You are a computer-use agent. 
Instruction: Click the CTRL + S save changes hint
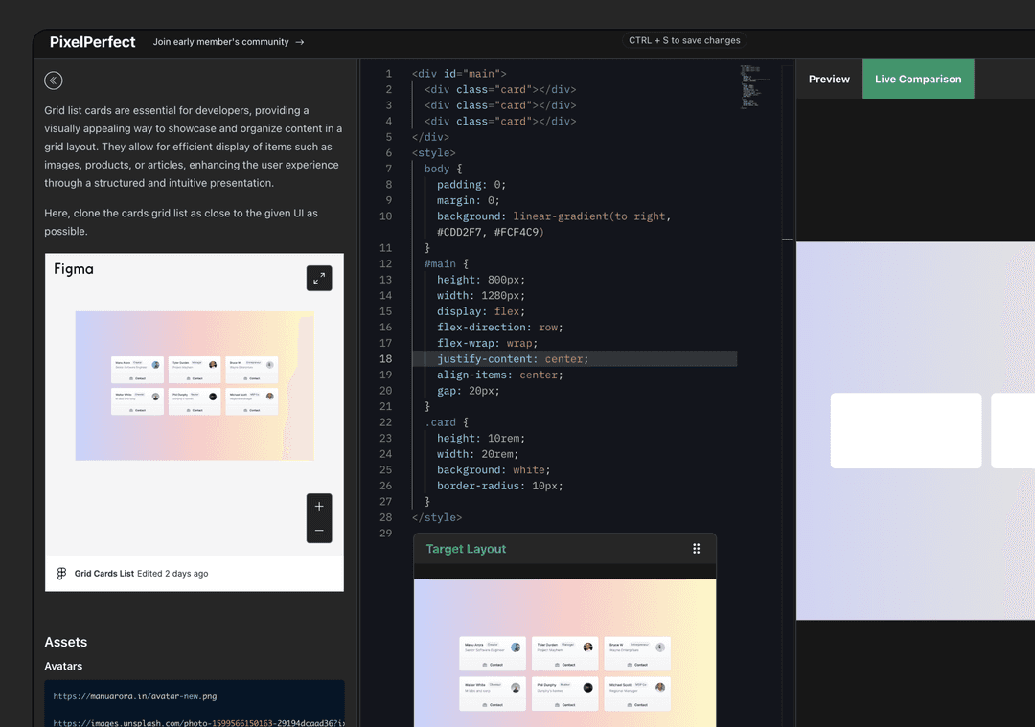684,40
